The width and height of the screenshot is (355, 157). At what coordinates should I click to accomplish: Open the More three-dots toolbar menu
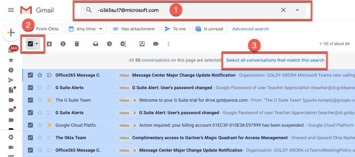tap(168, 44)
